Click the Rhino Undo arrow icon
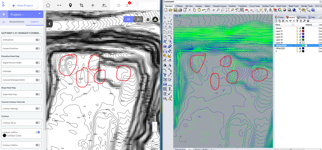 point(204,10)
